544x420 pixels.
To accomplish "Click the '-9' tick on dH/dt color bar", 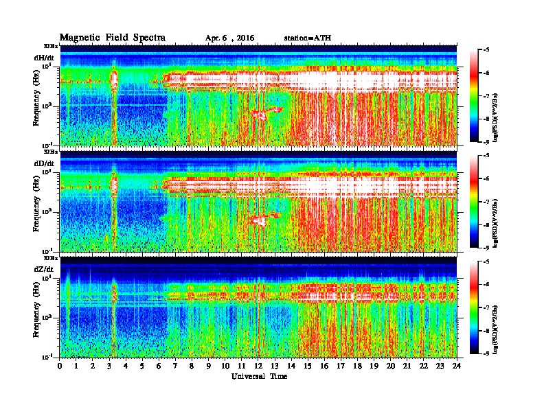I will 486,142.
